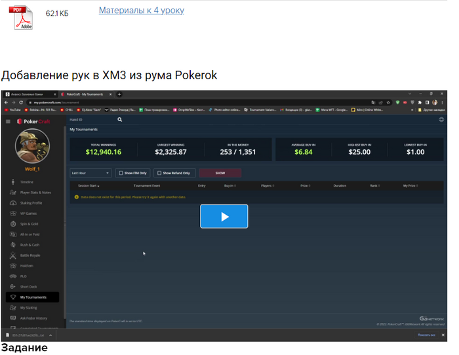Focus the Hand ID search field
Screen dimensions: 459x355
point(92,120)
